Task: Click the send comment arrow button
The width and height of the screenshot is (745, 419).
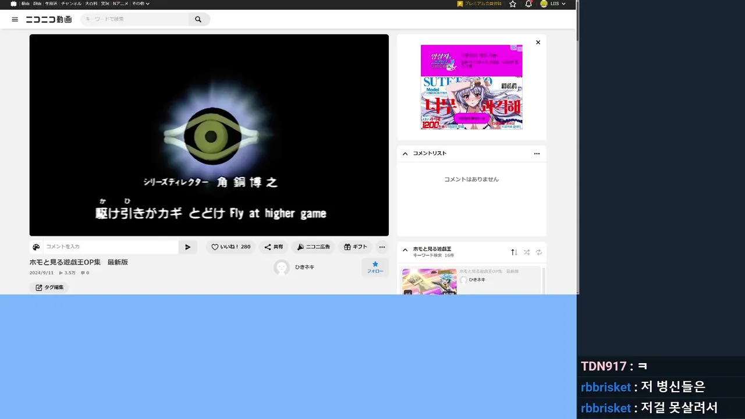Action: [x=187, y=247]
